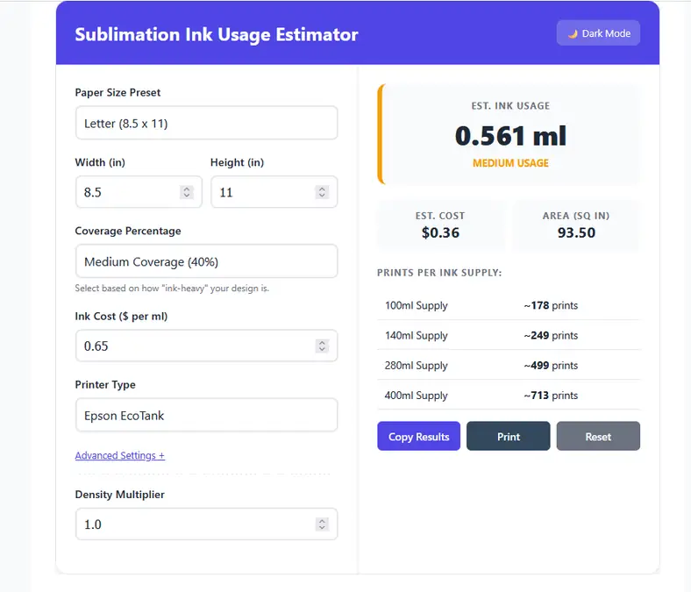The height and width of the screenshot is (592, 691).
Task: Click the $0.36 estimated cost value
Action: 440,232
